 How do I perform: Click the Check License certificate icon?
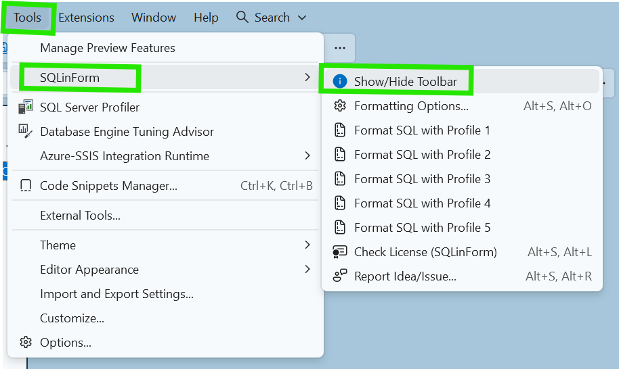(x=340, y=251)
